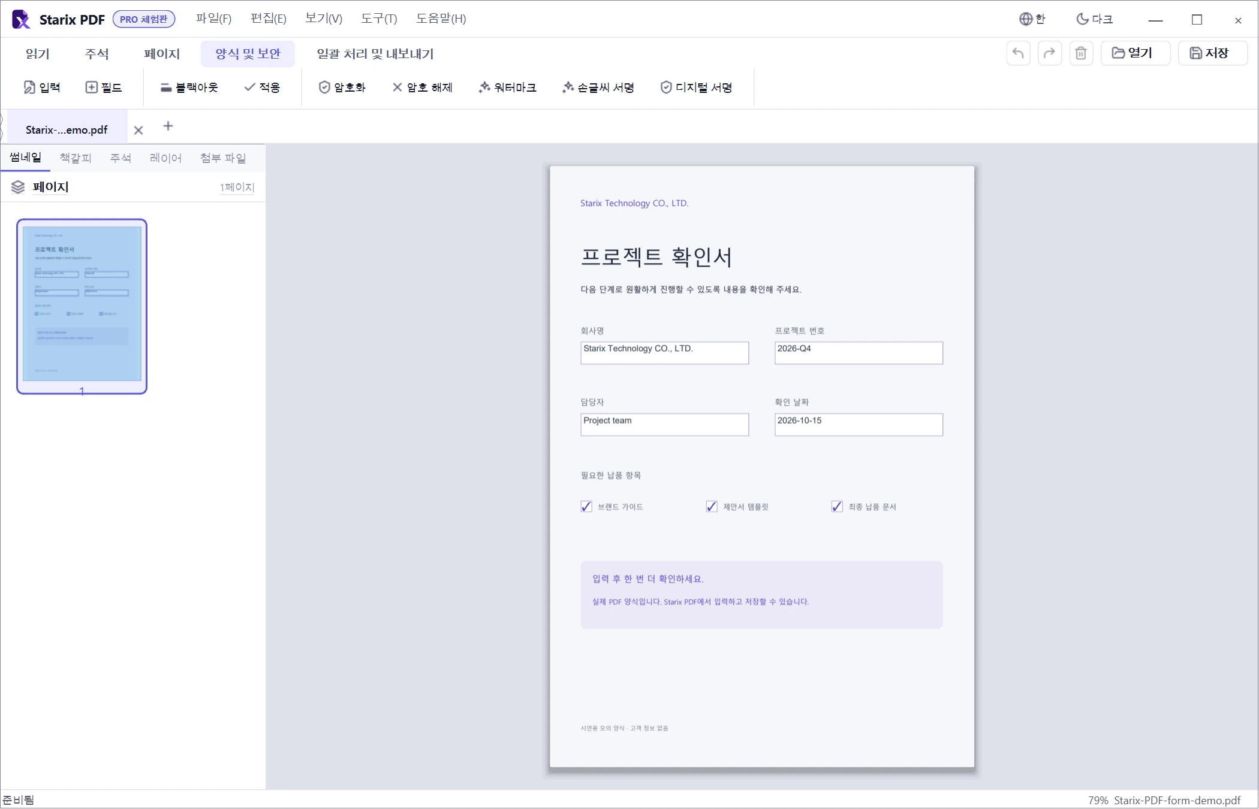The image size is (1259, 809).
Task: Save the document with 저장
Action: pyautogui.click(x=1212, y=53)
